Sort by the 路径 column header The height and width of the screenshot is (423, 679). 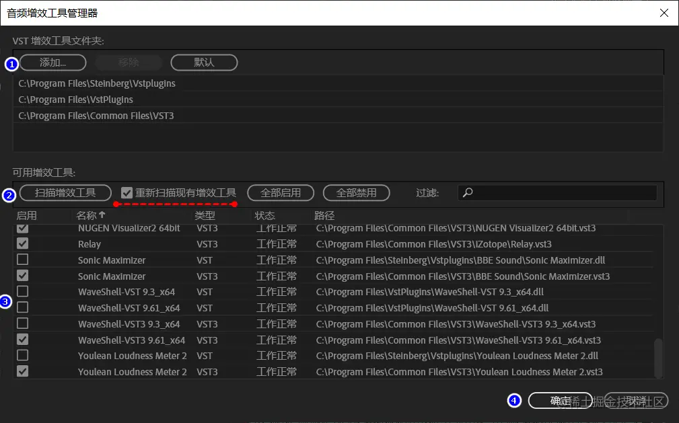point(324,215)
